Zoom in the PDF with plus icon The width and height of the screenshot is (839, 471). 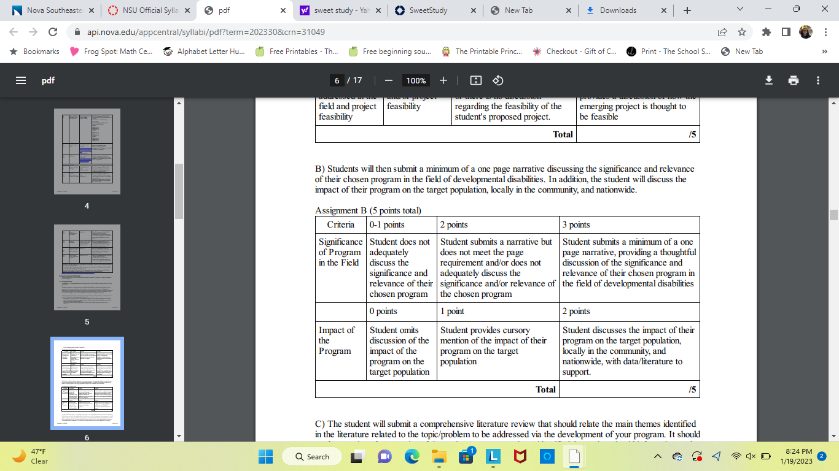click(443, 80)
